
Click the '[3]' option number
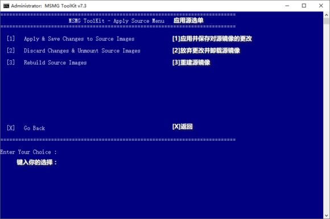11,63
